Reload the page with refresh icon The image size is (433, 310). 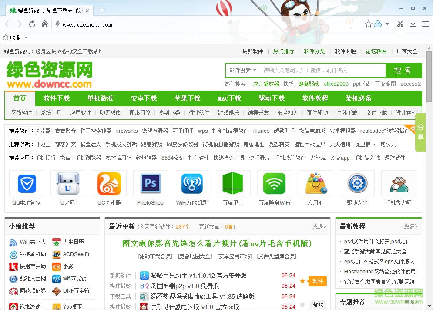click(x=32, y=24)
